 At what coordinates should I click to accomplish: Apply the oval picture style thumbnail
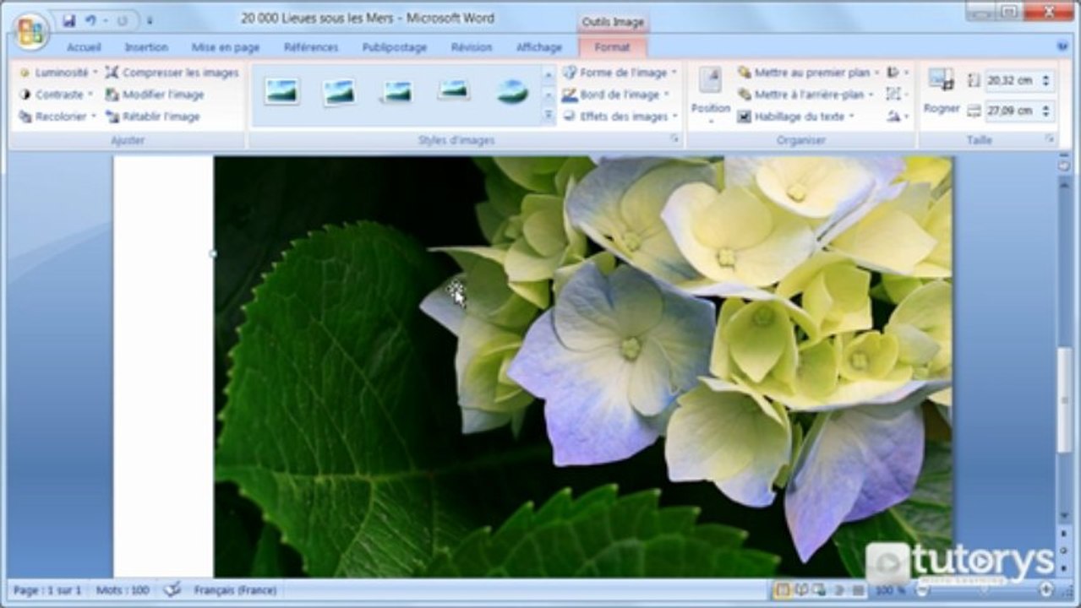coord(512,91)
